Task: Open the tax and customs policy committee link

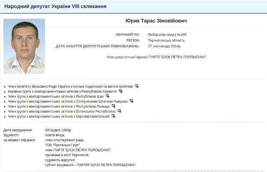Action: tap(71, 86)
